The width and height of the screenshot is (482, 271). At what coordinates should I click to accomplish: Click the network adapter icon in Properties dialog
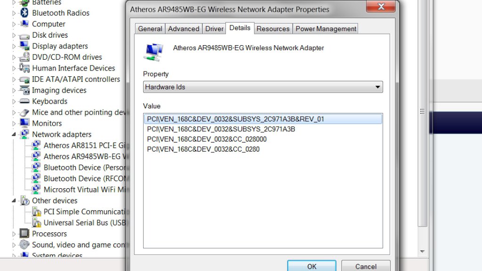point(153,52)
